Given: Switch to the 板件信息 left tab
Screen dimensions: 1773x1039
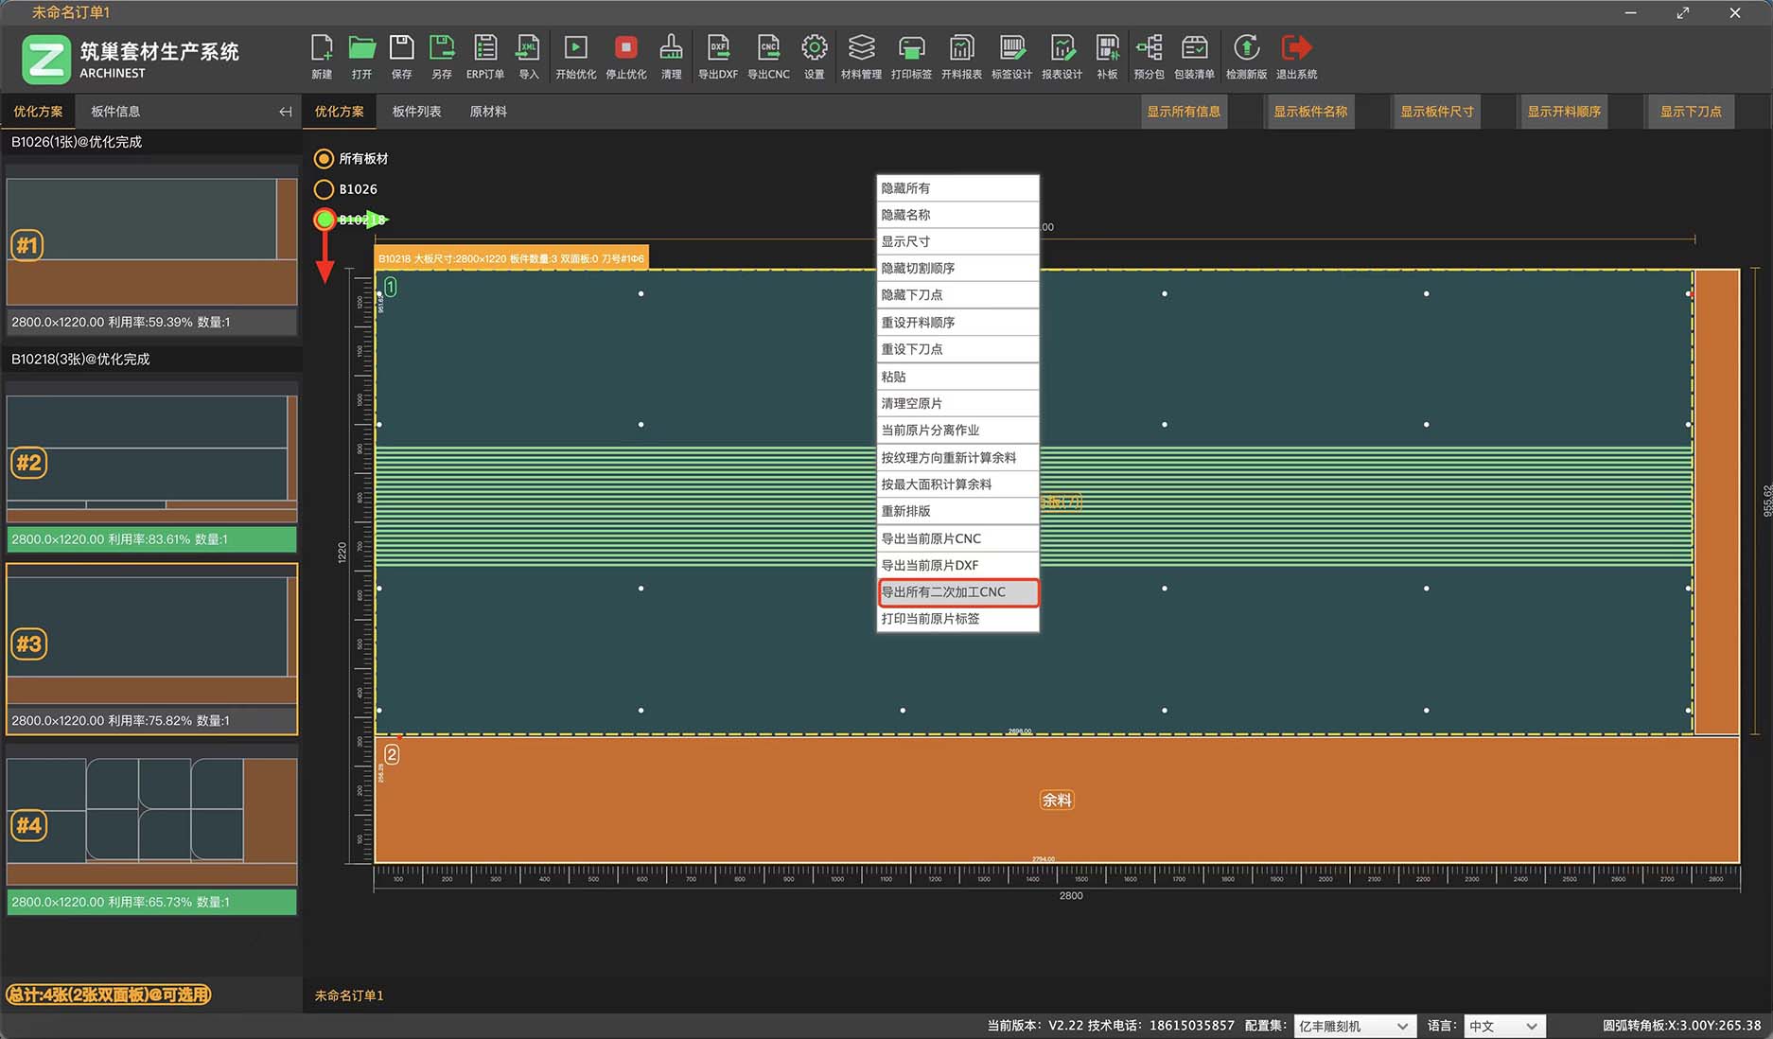Looking at the screenshot, I should (x=115, y=112).
